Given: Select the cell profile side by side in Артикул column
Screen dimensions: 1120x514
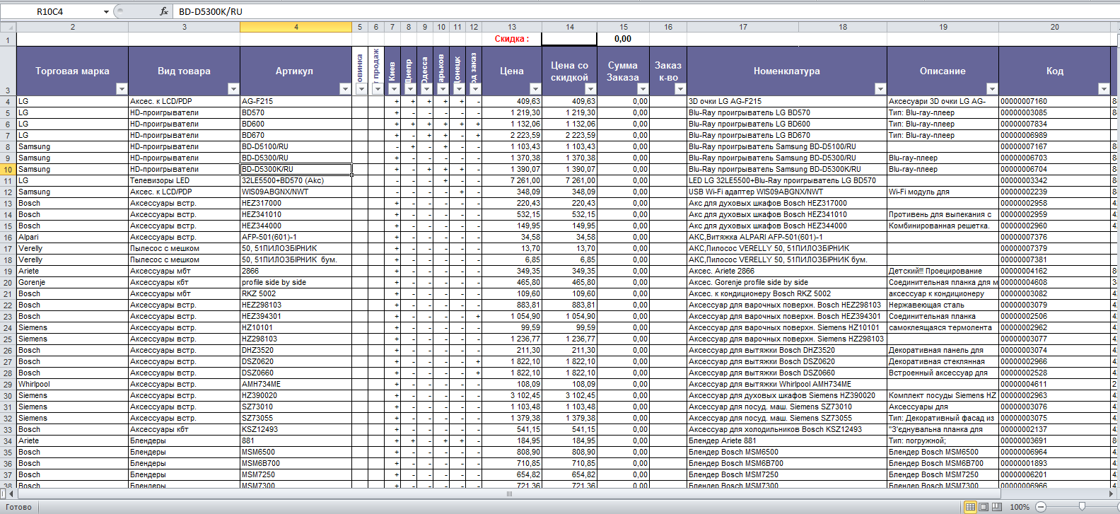Looking at the screenshot, I should point(296,283).
